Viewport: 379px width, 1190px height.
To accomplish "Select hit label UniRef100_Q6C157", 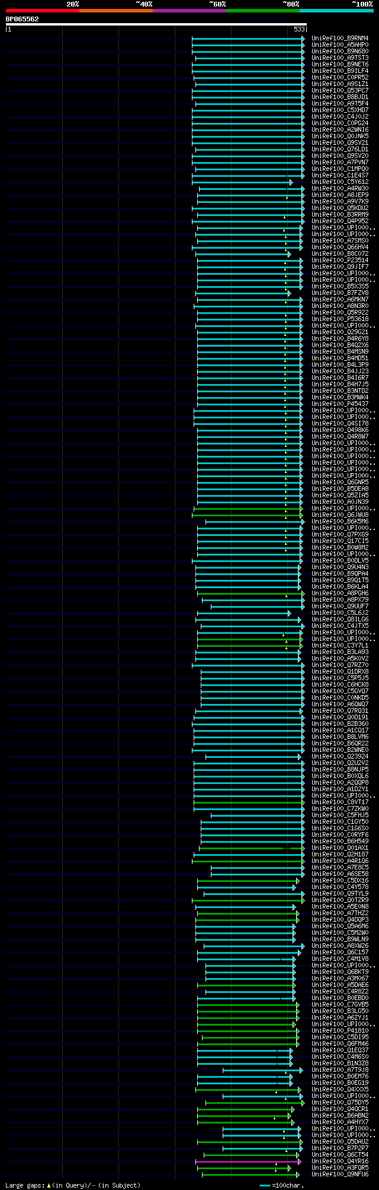I will click(340, 953).
